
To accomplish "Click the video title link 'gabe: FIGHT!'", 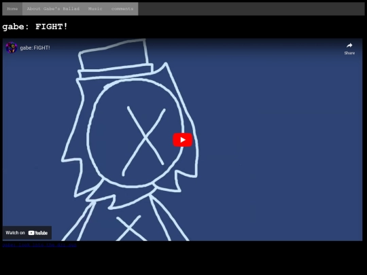I will pyautogui.click(x=35, y=48).
